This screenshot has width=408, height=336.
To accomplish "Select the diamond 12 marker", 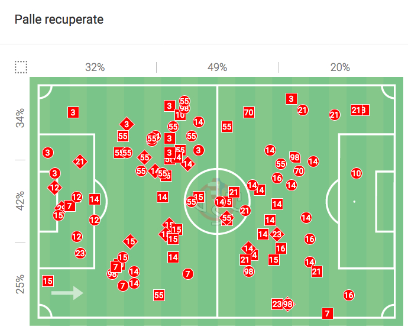I will click(54, 188).
